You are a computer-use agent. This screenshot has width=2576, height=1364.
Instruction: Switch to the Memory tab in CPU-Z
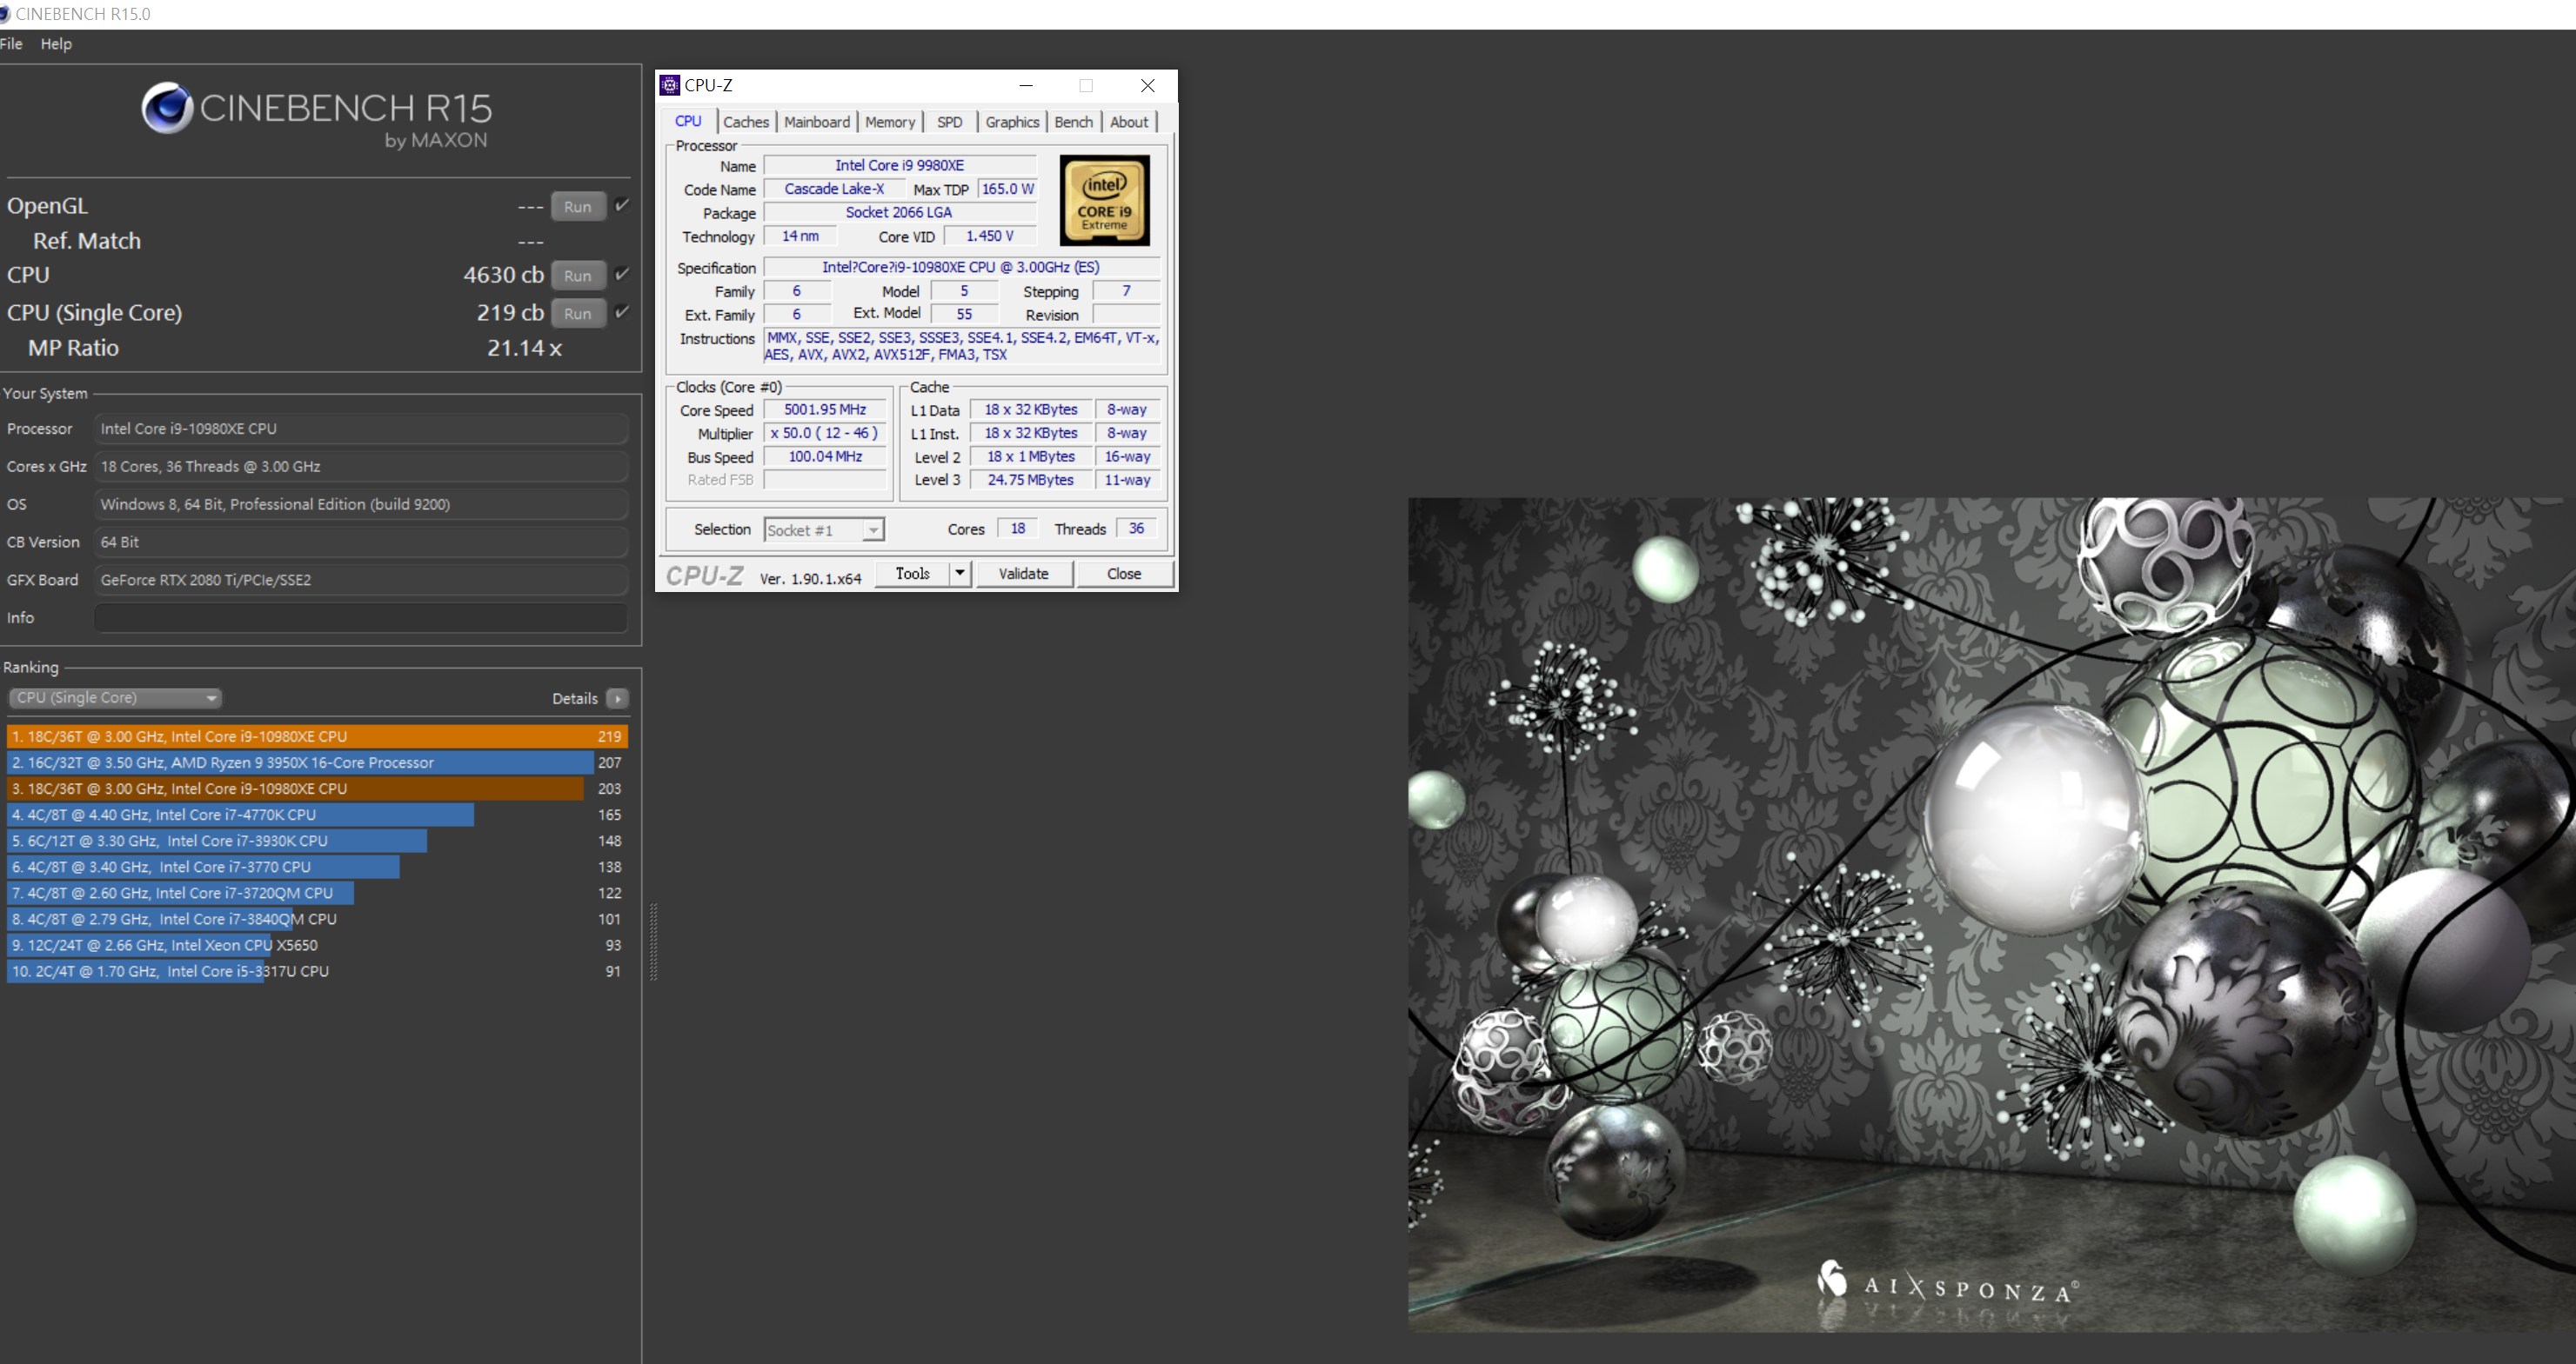(x=890, y=122)
